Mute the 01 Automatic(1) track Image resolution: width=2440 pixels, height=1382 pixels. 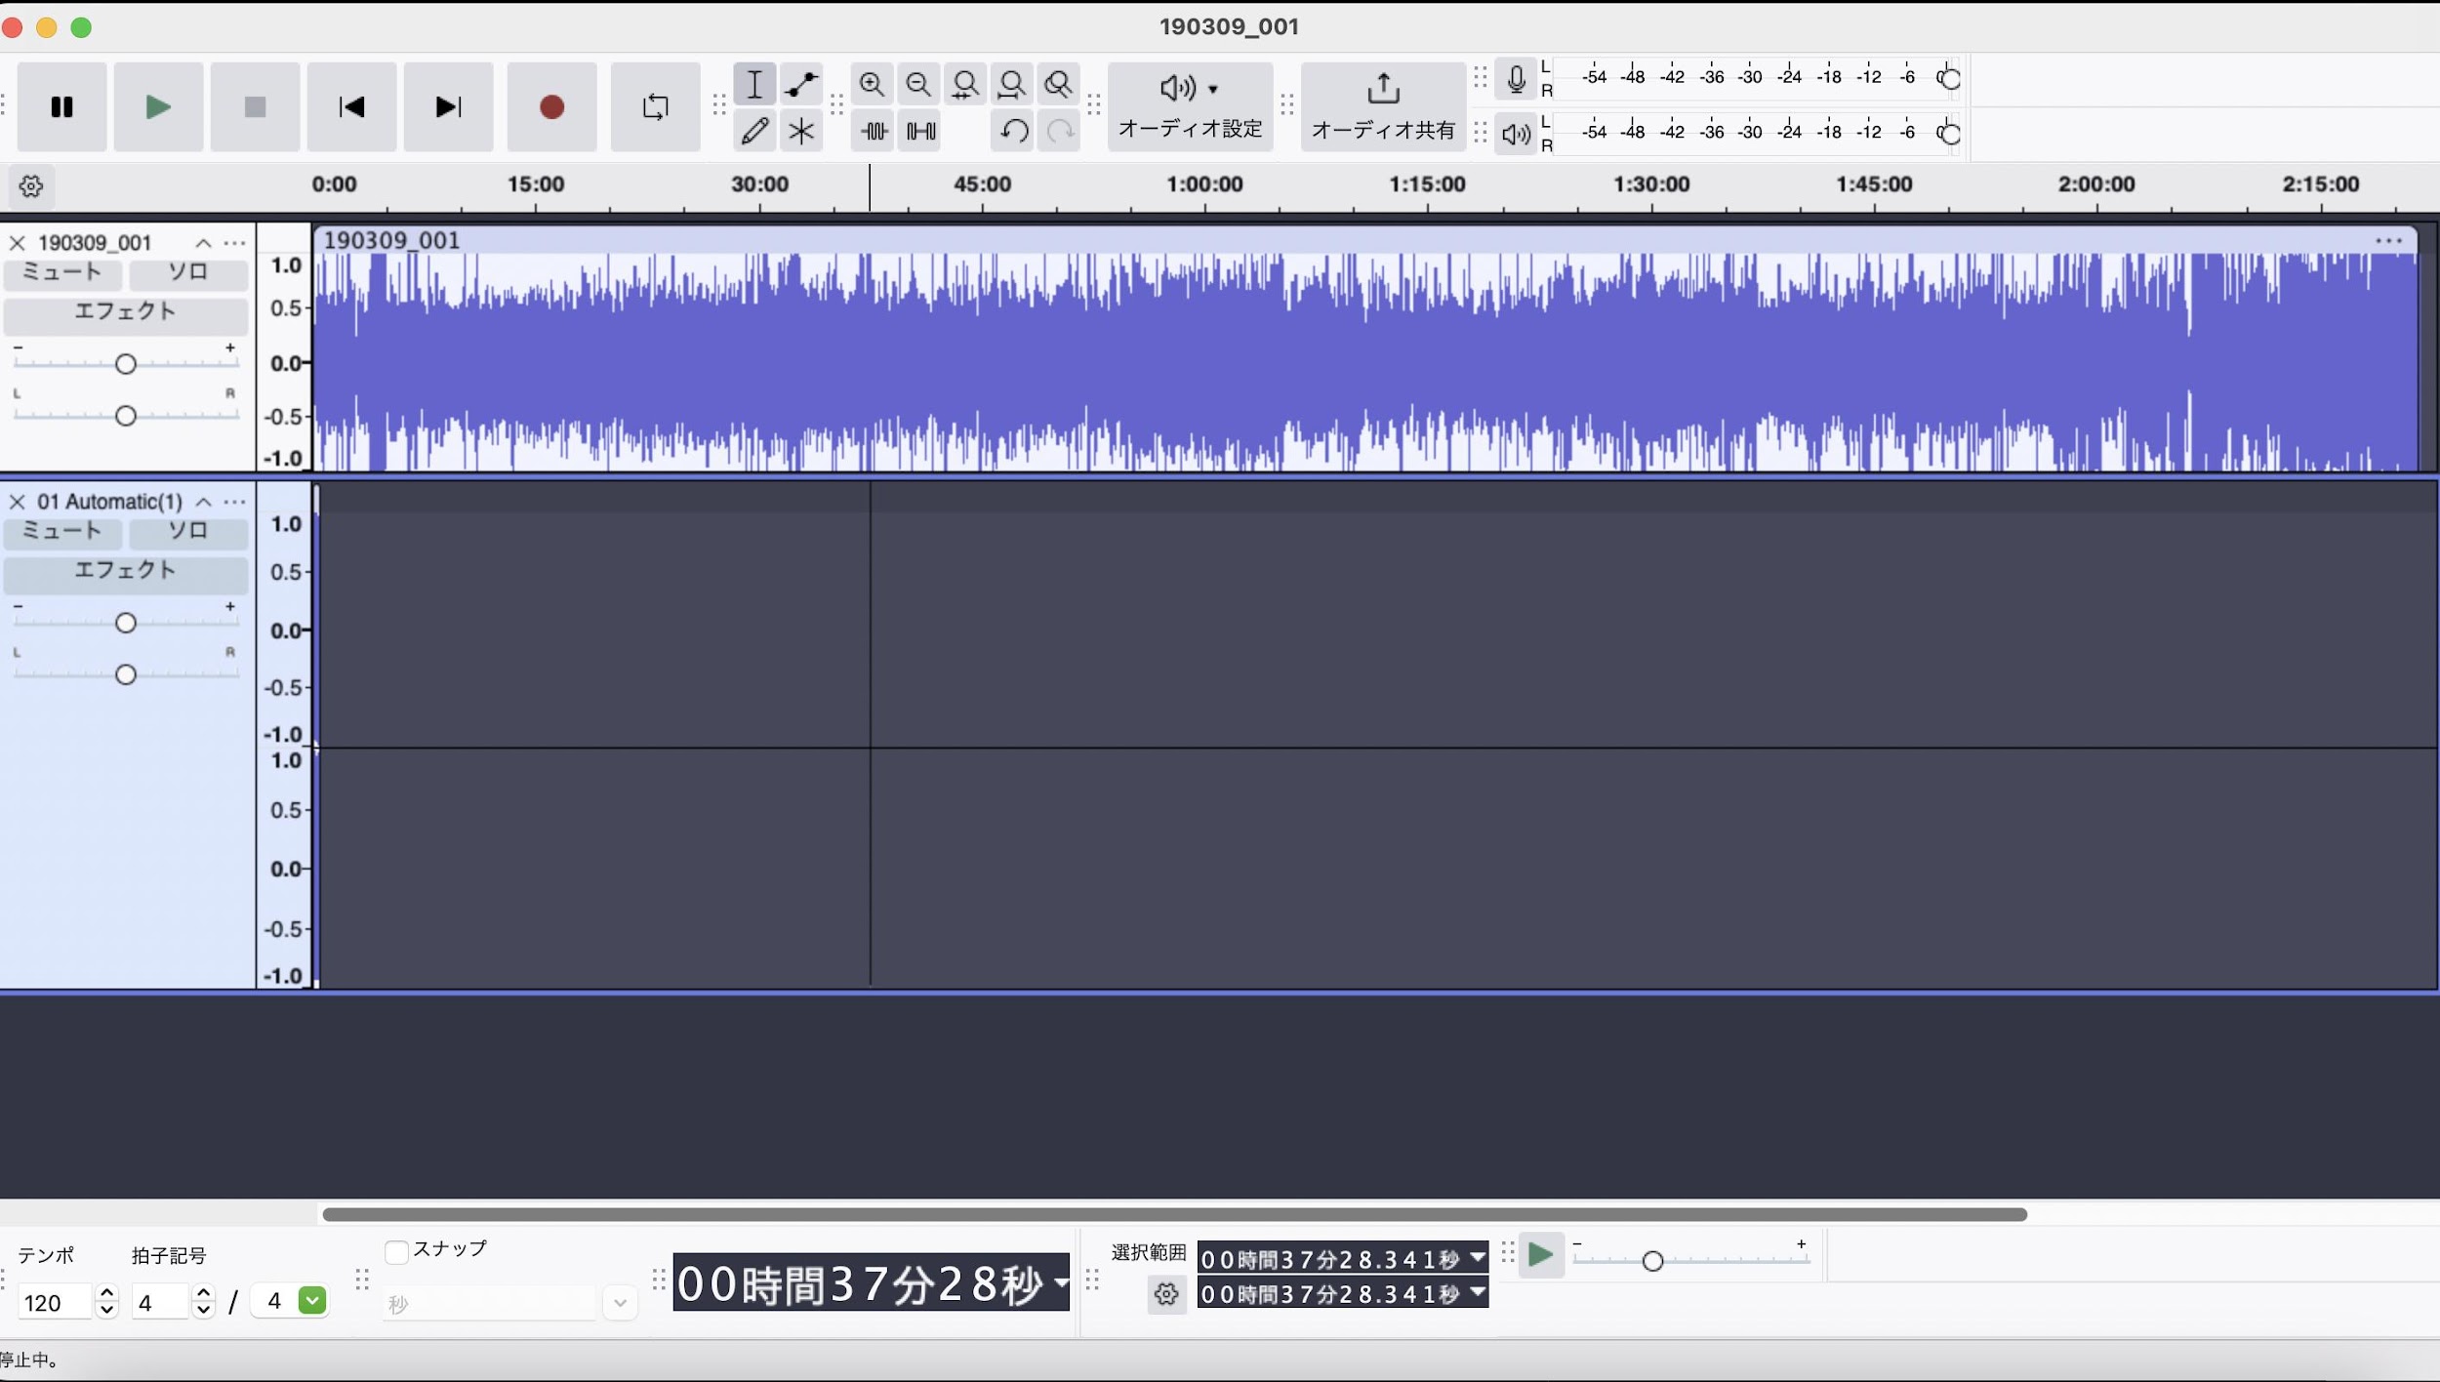tap(62, 531)
